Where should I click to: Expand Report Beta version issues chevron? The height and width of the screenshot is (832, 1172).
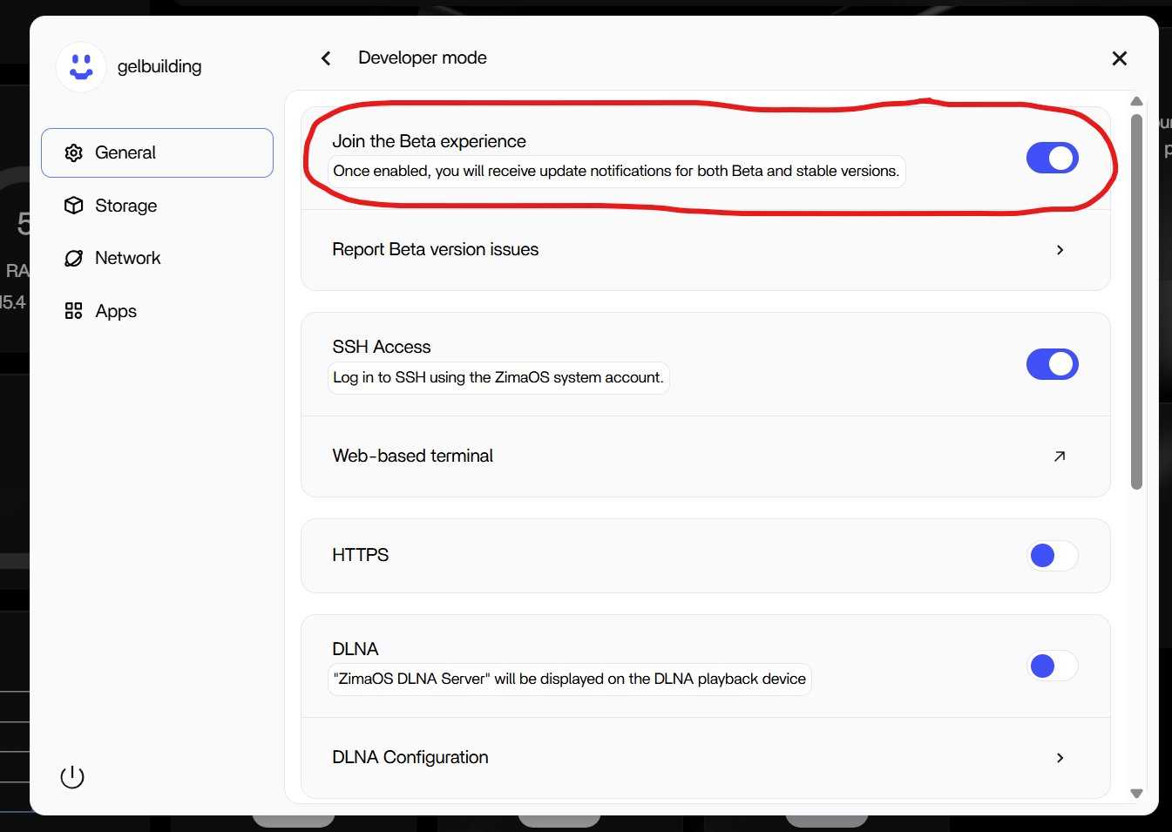click(x=1060, y=250)
